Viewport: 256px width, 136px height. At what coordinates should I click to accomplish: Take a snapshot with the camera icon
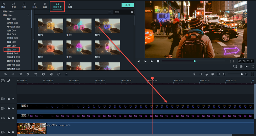[241, 66]
